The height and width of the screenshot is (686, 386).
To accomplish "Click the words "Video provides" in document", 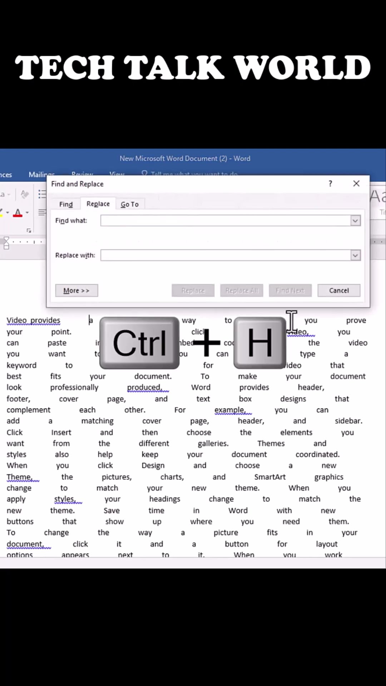I will click(33, 320).
